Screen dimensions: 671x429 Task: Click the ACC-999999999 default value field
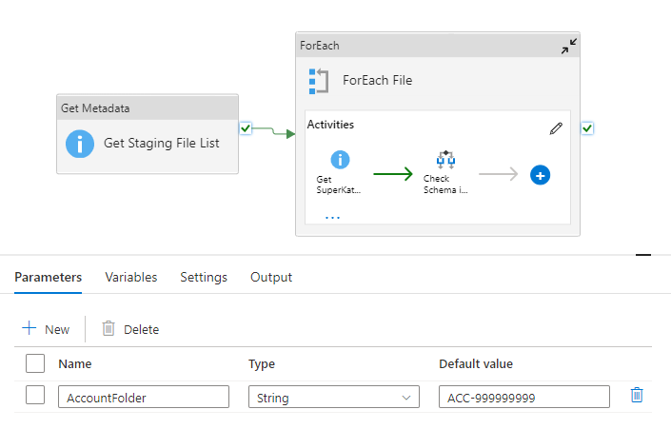523,398
